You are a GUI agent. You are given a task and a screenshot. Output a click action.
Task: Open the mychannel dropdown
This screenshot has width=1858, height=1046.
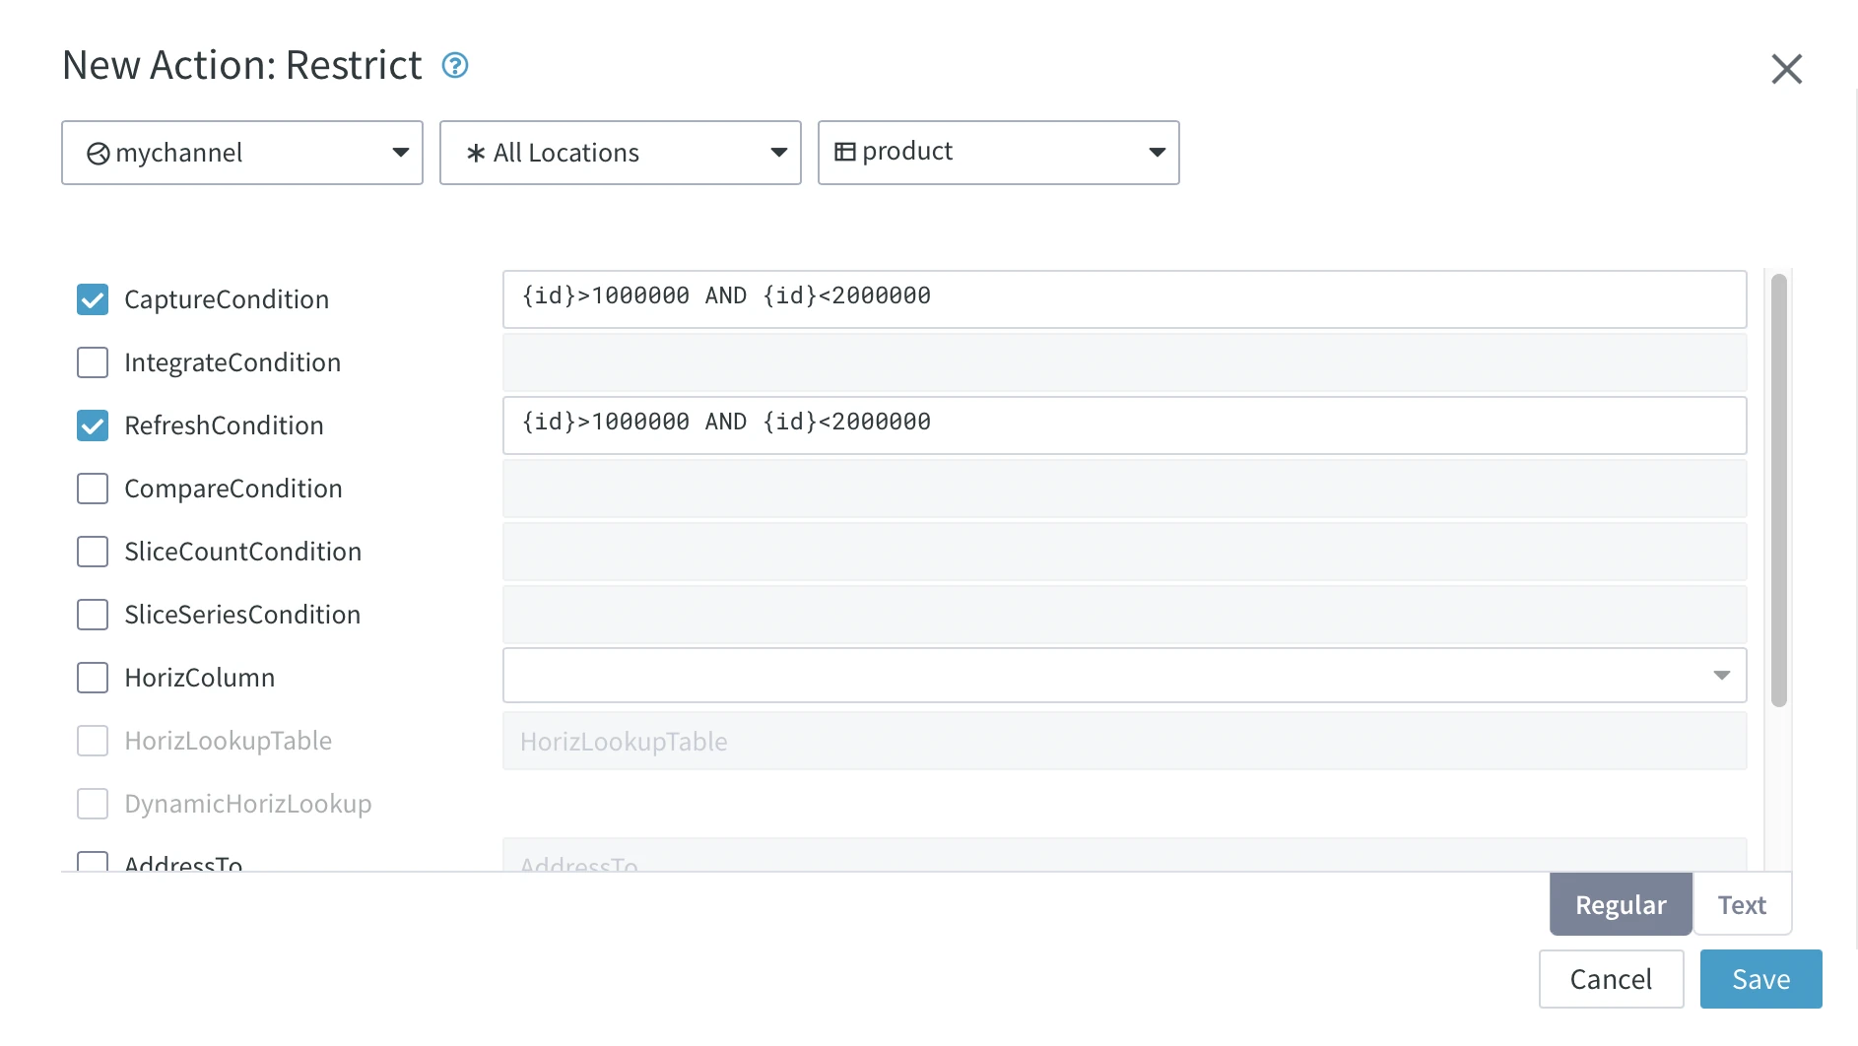coord(400,153)
